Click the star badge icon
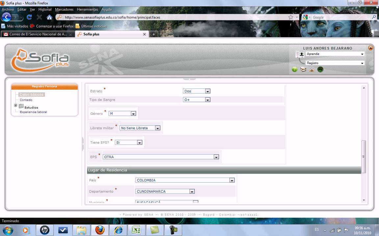The height and width of the screenshot is (236, 379). (x=312, y=69)
